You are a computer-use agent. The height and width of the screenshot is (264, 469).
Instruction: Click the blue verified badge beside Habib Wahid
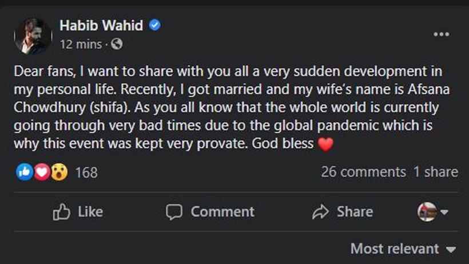tap(154, 25)
